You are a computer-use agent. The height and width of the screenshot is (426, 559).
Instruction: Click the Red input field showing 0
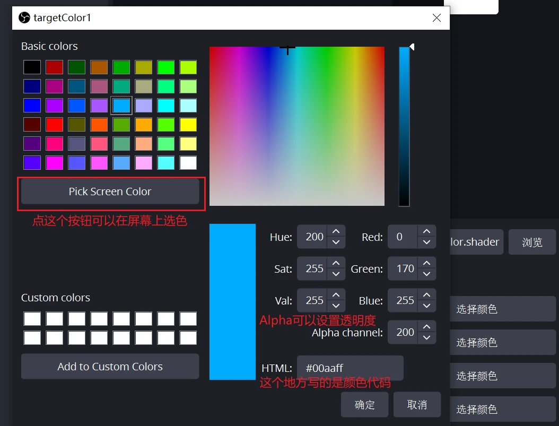click(404, 237)
